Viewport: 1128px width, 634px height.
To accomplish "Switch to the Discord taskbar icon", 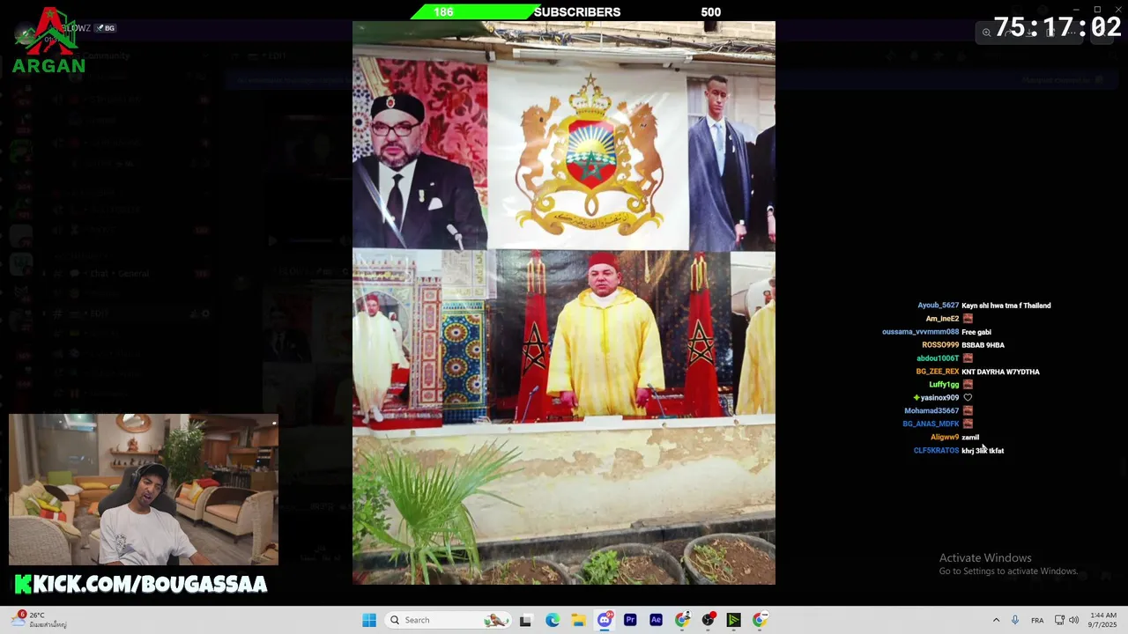I will 605,620.
